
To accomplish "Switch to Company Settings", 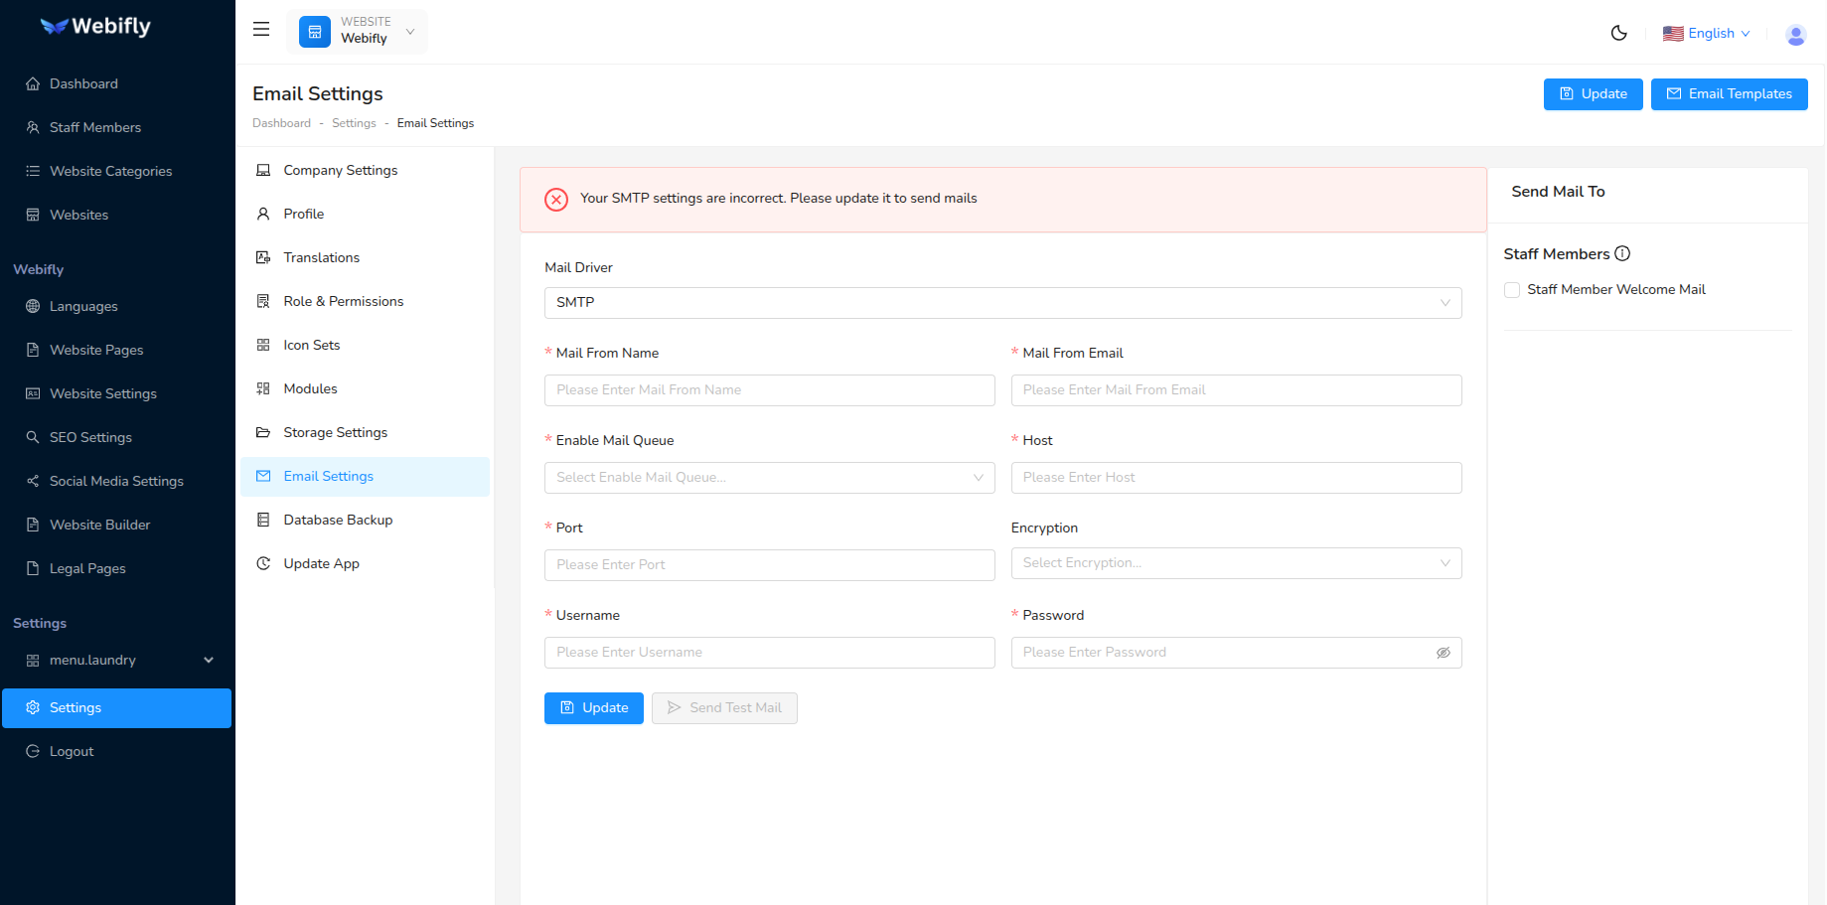I will (x=340, y=170).
